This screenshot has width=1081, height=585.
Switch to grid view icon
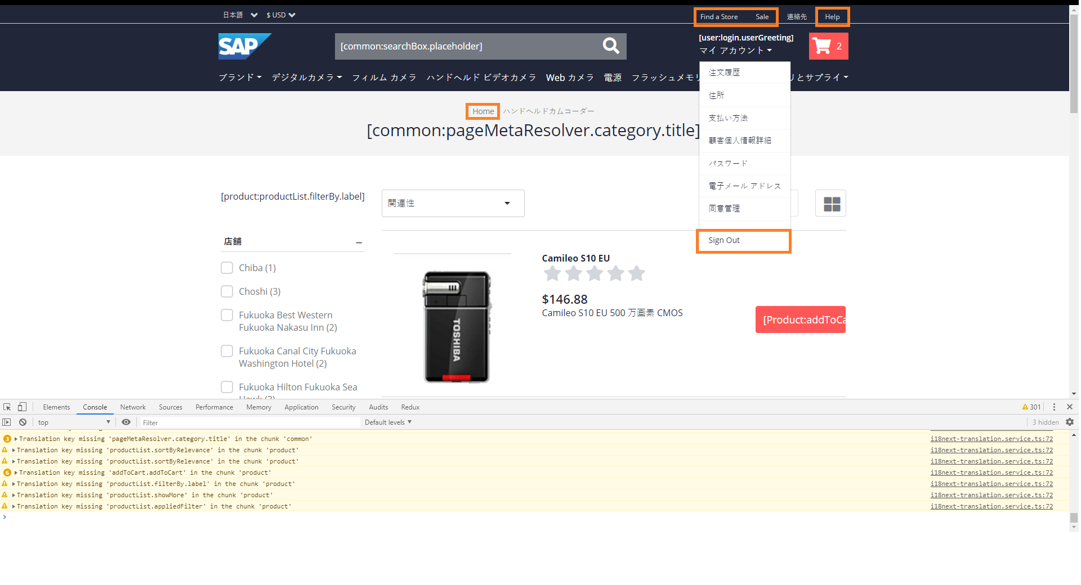(831, 204)
